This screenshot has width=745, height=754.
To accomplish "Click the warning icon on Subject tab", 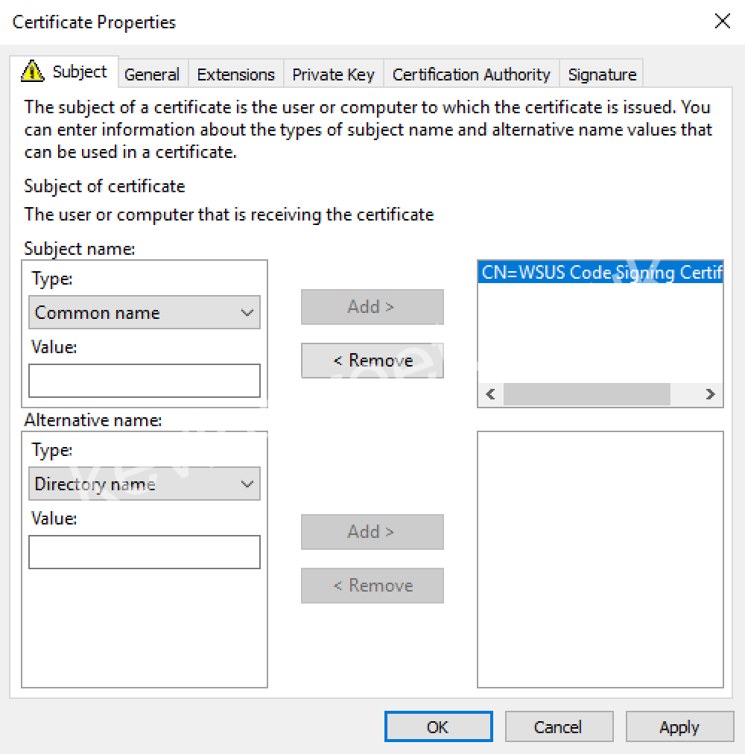I will [33, 72].
